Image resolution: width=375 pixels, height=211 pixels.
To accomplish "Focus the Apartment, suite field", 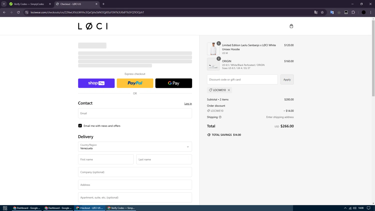I will (135, 197).
